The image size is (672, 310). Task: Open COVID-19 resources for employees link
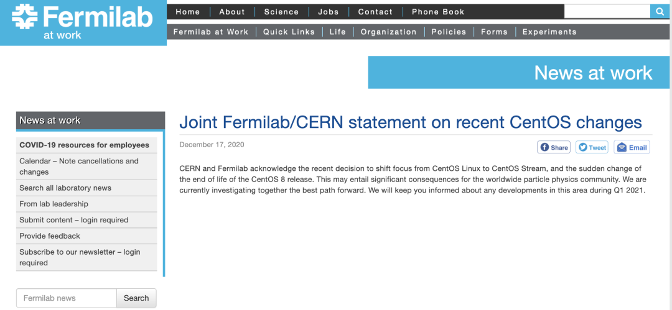click(84, 145)
